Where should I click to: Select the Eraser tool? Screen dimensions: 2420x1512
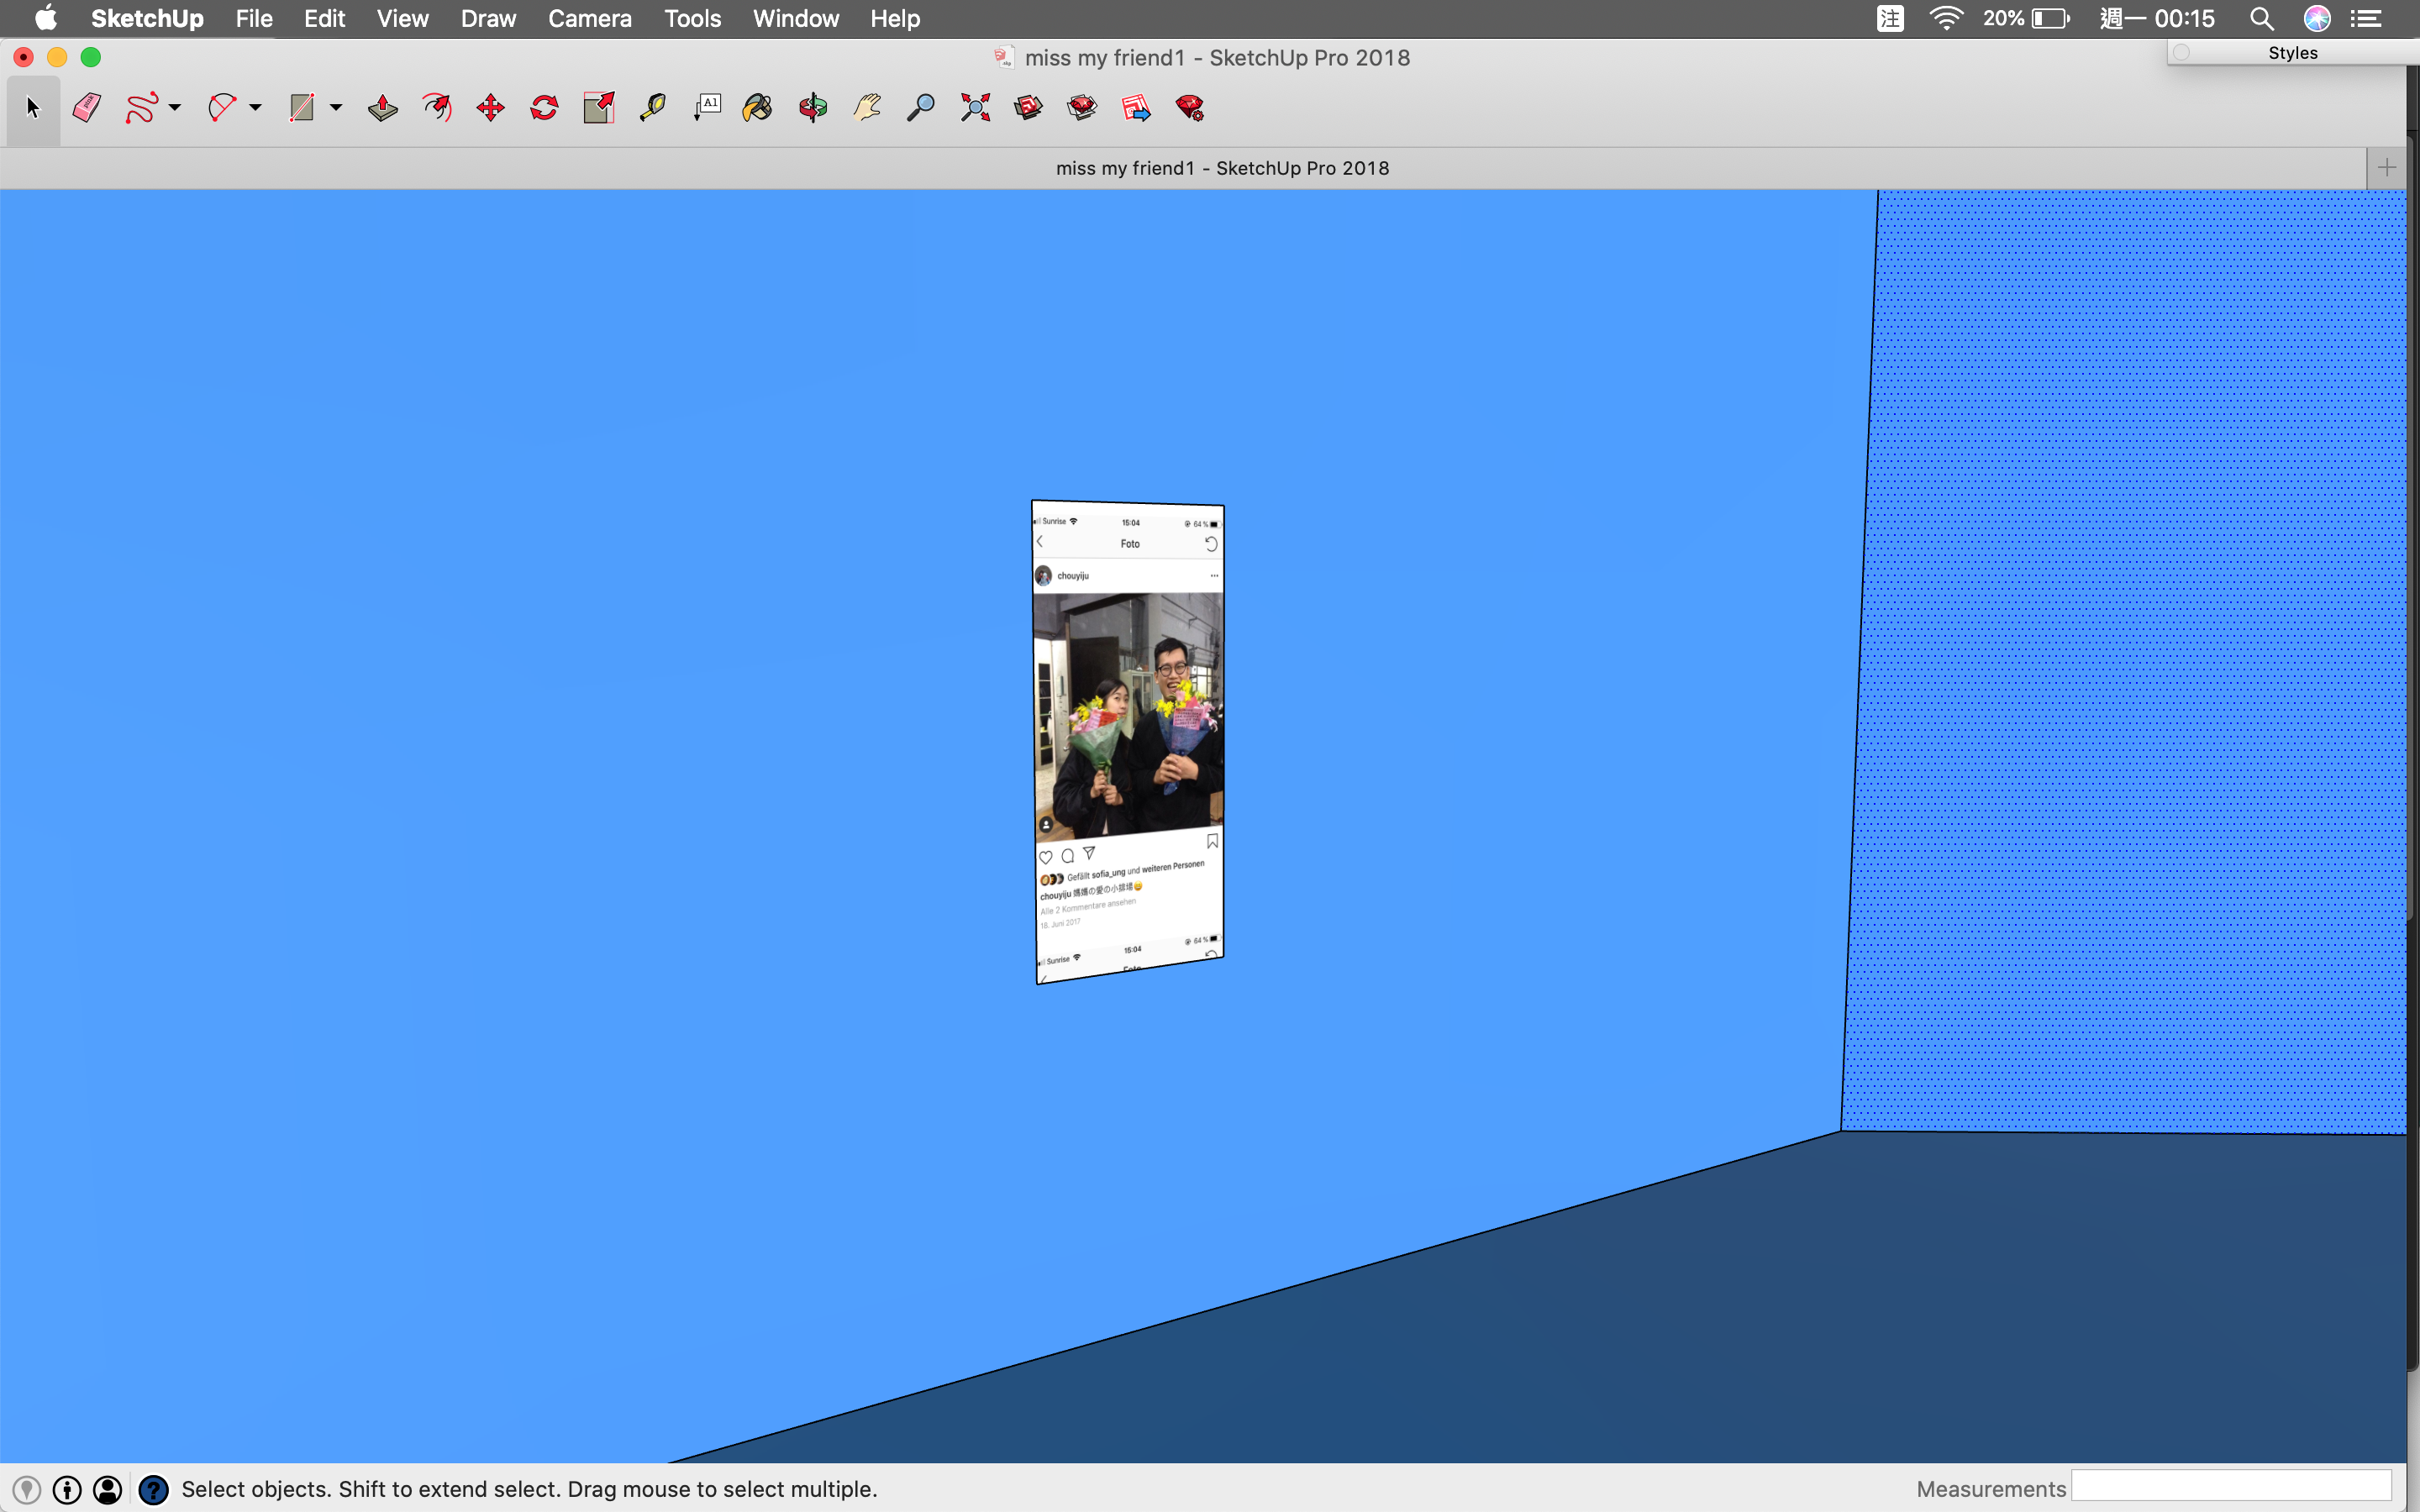87,108
